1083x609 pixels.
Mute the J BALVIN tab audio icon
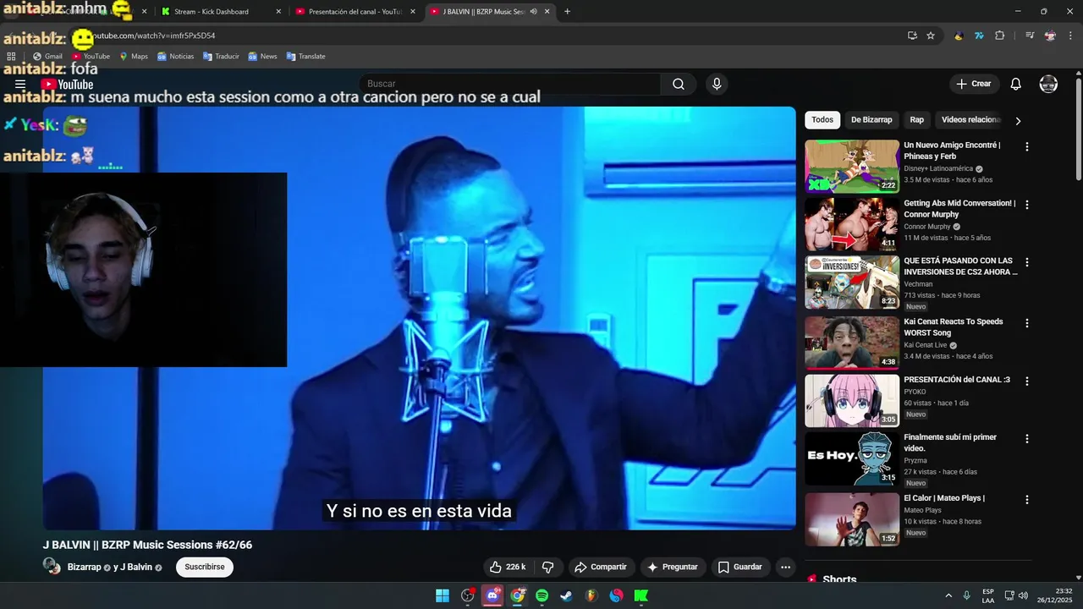(533, 12)
